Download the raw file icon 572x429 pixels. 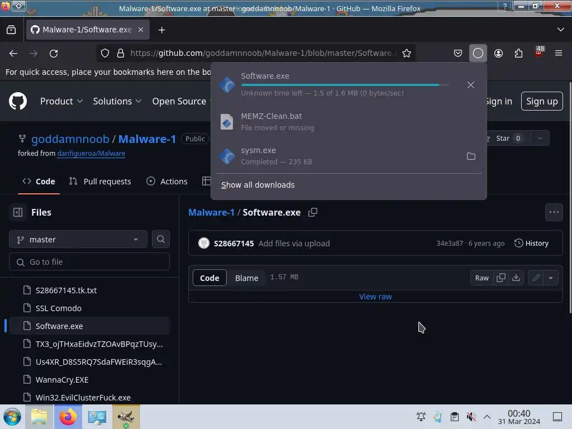(x=516, y=278)
